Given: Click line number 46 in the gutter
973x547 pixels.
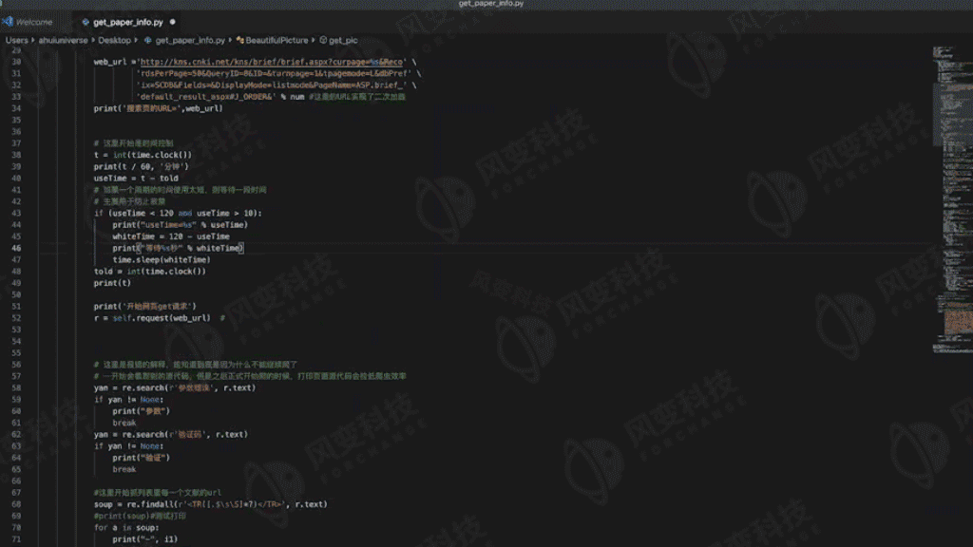Looking at the screenshot, I should (16, 248).
